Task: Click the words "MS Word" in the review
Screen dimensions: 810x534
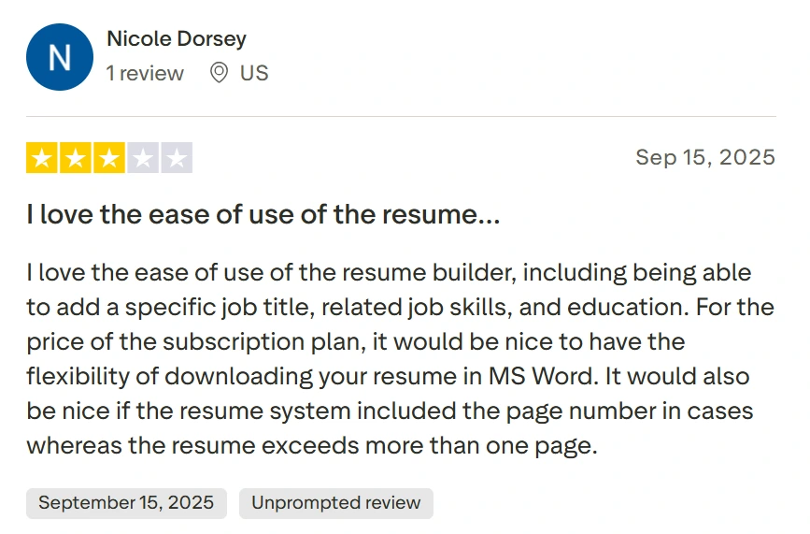Action: [538, 376]
